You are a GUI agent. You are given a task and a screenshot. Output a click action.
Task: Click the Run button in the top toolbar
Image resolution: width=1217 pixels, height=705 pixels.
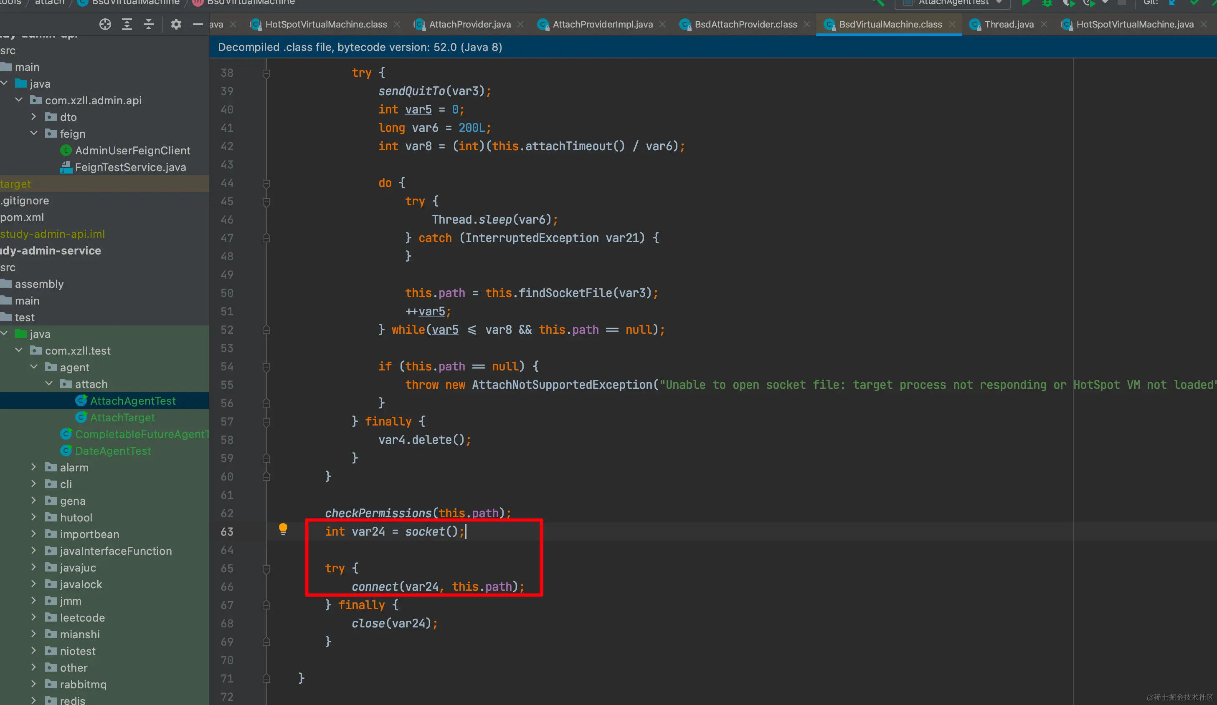coord(1026,3)
